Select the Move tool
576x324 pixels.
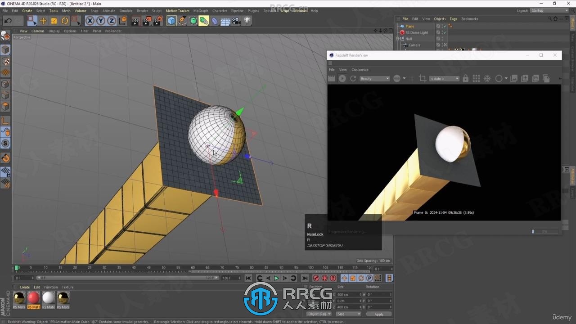[x=43, y=21]
